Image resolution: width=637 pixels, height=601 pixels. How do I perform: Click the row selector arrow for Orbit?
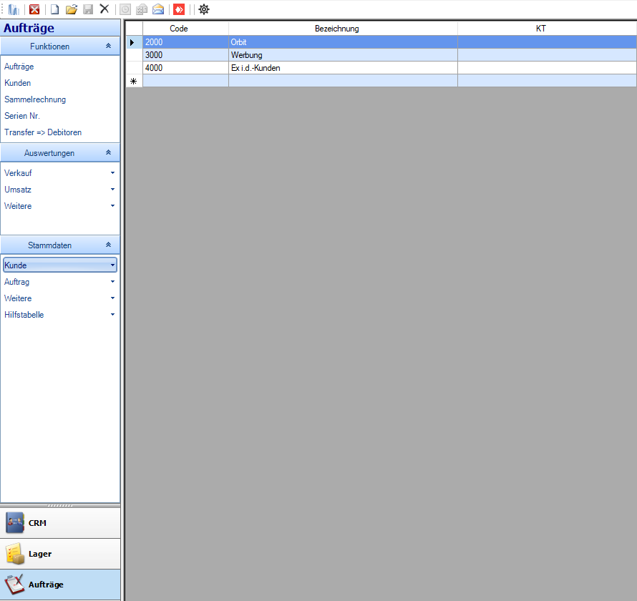pos(134,42)
